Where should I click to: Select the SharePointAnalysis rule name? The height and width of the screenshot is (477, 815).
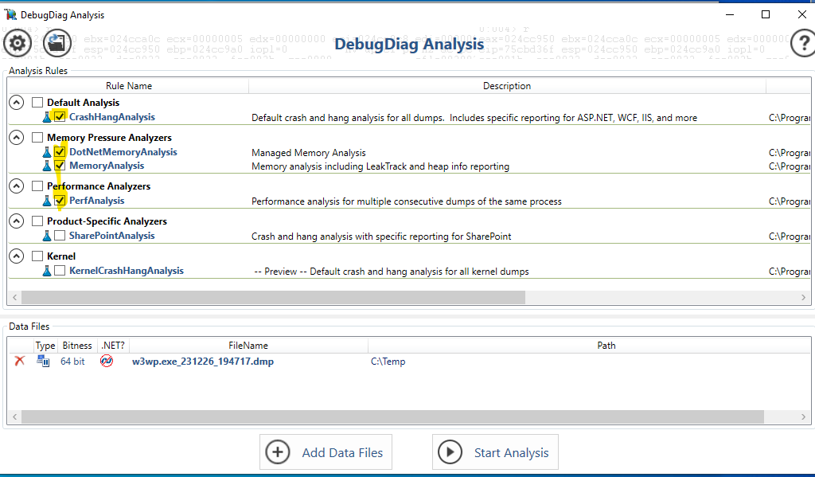pyautogui.click(x=111, y=235)
